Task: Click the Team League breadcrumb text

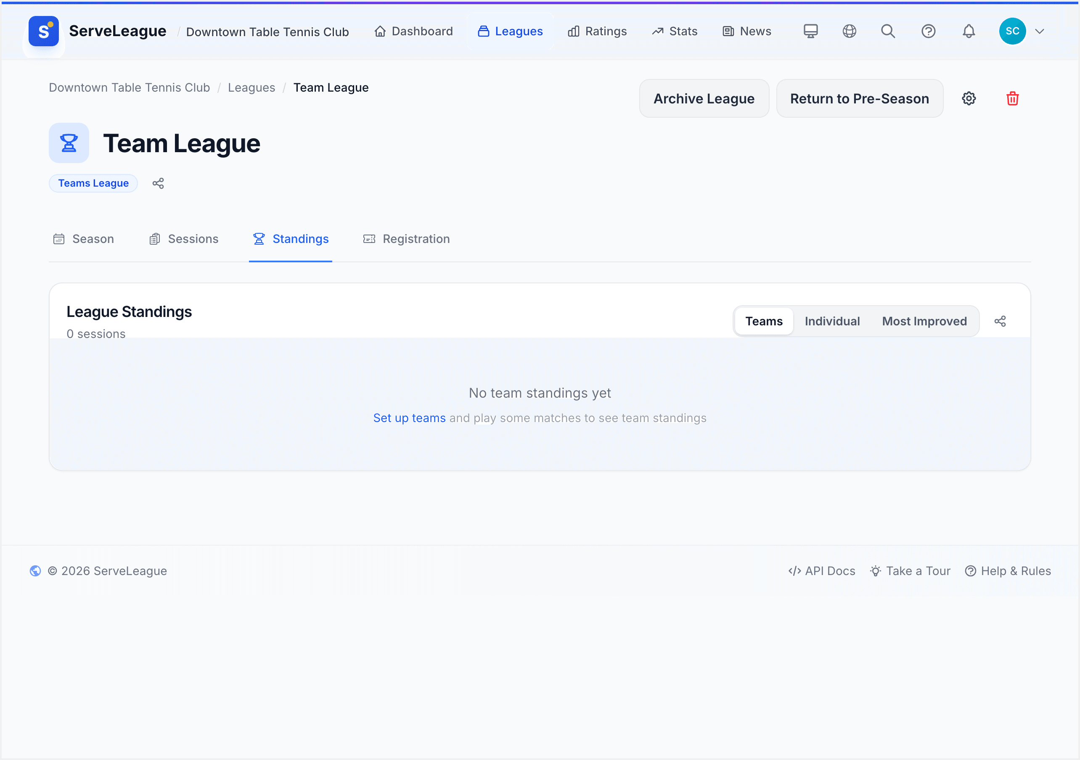Action: tap(331, 87)
